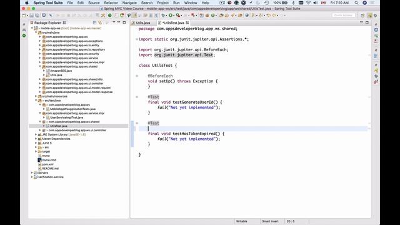The image size is (400, 225).
Task: Click the green New Java Class icon
Action: [213, 16]
